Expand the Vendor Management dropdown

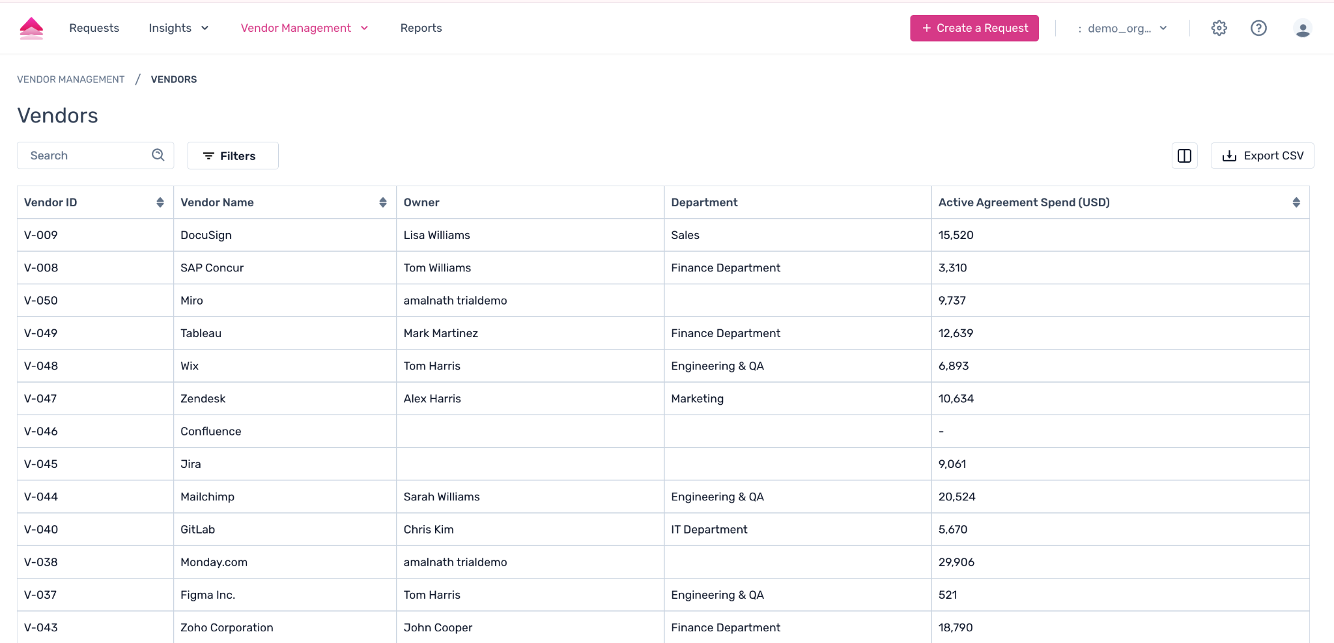304,28
